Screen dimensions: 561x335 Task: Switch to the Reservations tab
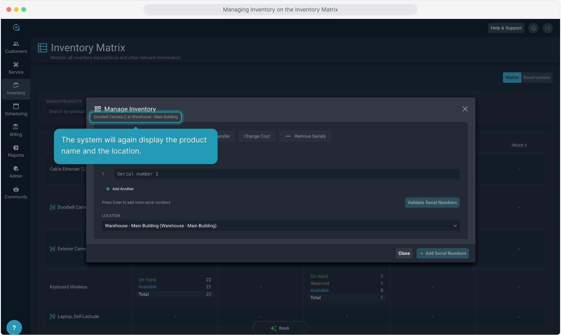click(x=537, y=78)
